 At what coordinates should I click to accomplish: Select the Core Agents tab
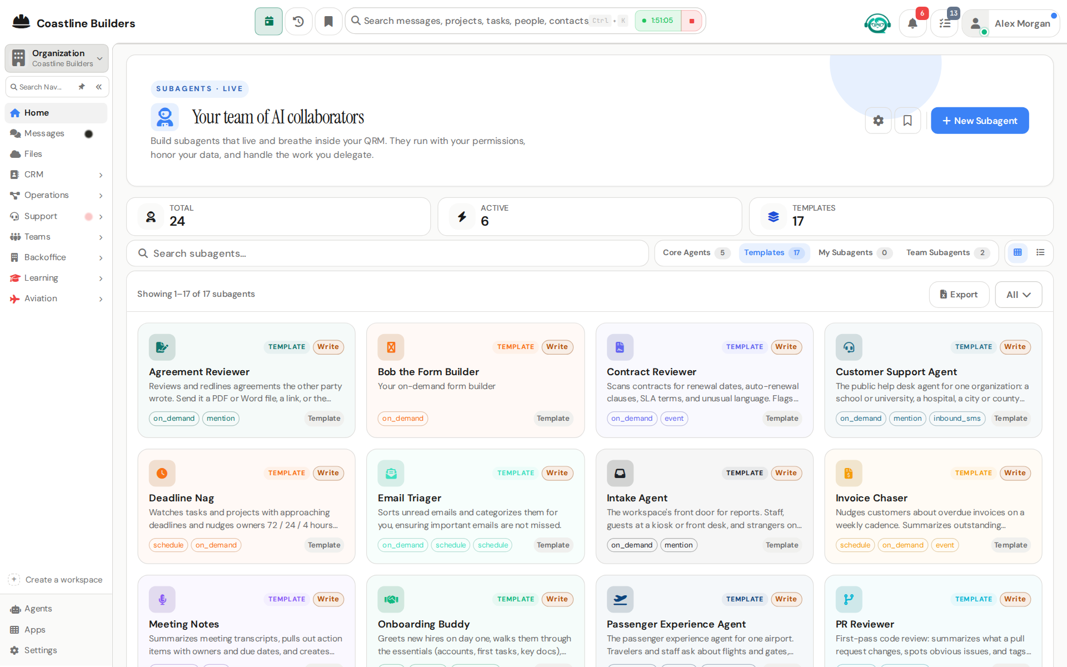point(696,253)
